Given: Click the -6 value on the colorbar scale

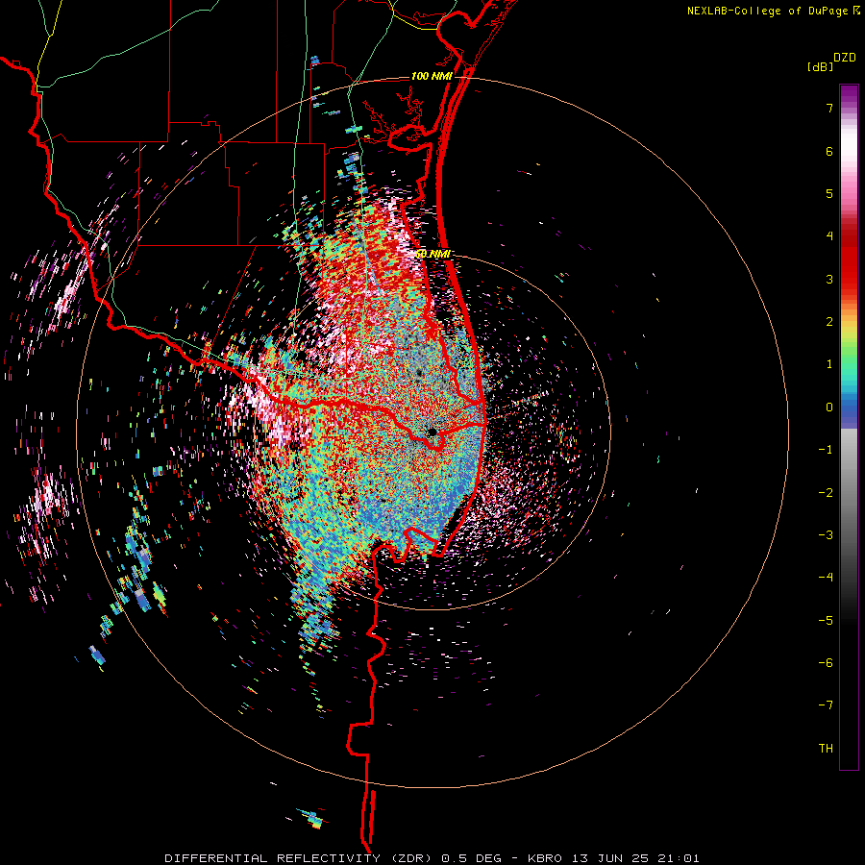Looking at the screenshot, I should point(826,663).
